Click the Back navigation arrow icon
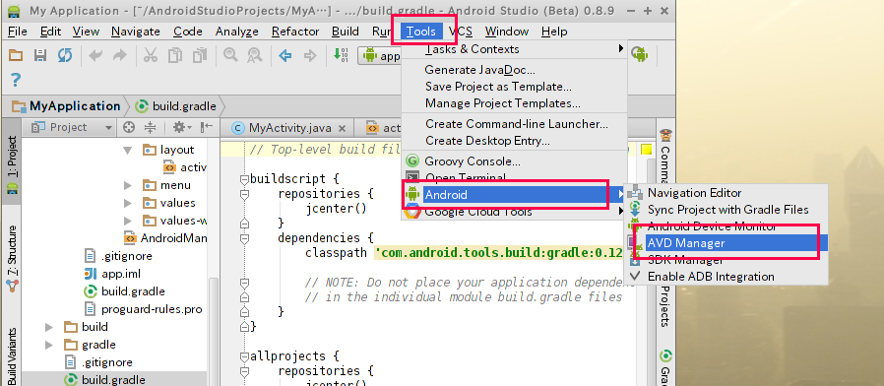Screen dimensions: 884x386 (x=285, y=55)
